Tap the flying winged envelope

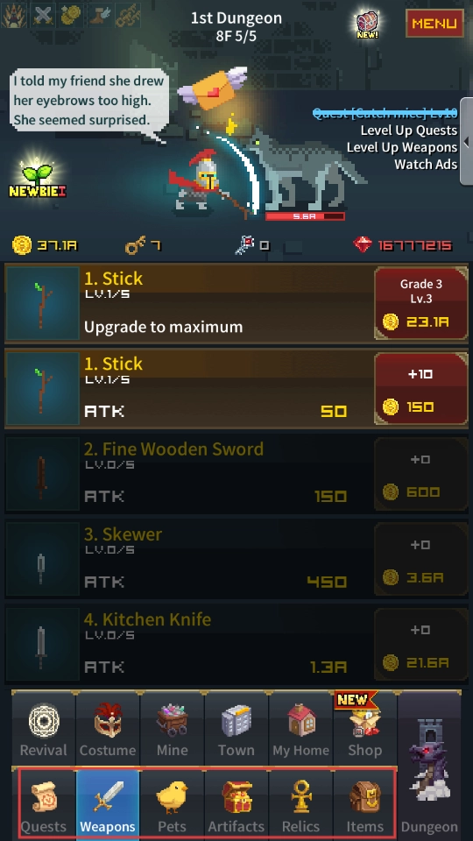(212, 88)
